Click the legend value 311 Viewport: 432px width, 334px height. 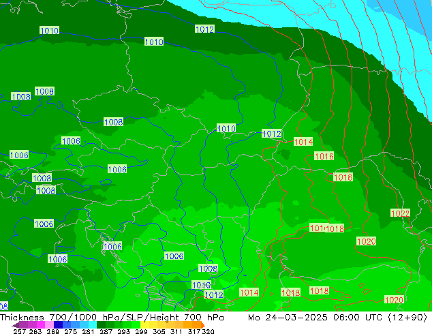[x=176, y=331]
